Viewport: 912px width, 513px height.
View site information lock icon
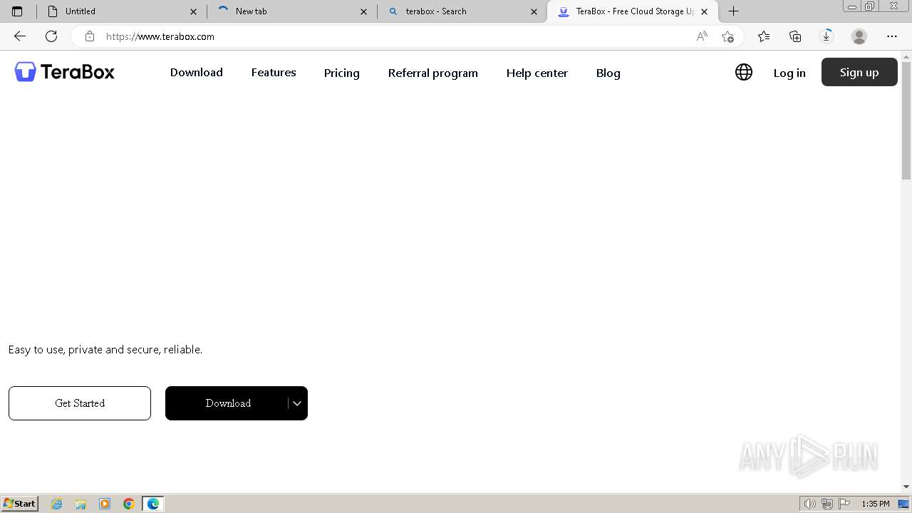(89, 36)
